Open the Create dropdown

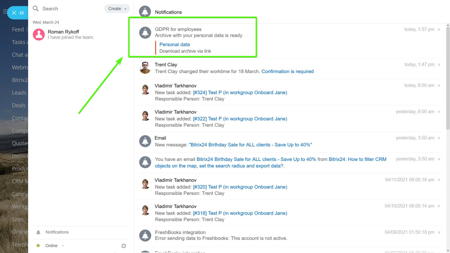117,9
